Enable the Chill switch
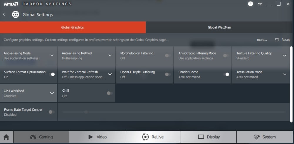Image resolution: width=294 pixels, height=144 pixels. (110, 93)
